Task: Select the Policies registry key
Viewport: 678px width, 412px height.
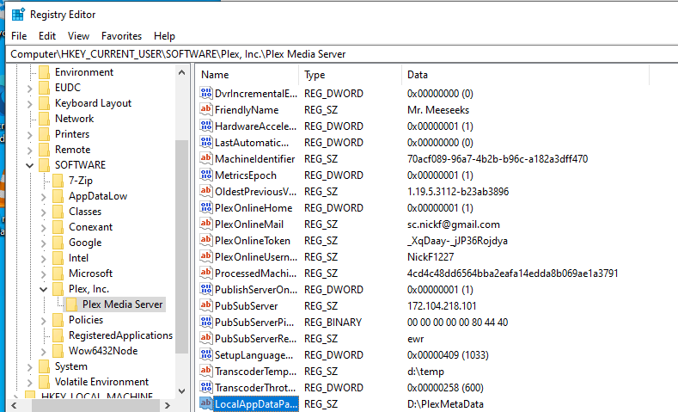Action: click(x=86, y=320)
